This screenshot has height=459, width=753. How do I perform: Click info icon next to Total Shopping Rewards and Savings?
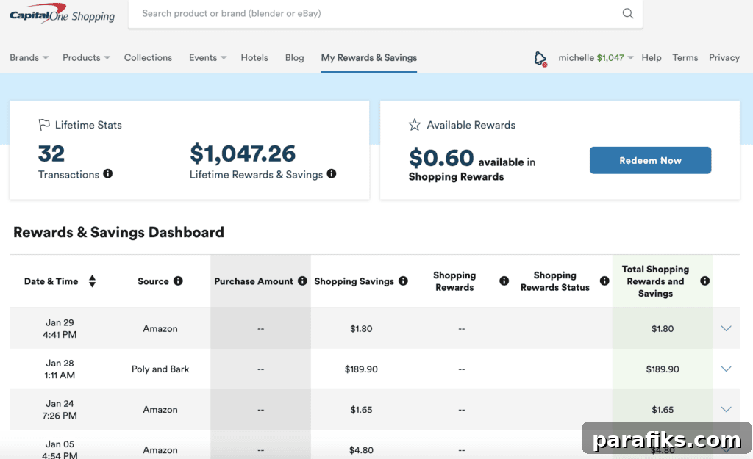(x=704, y=281)
